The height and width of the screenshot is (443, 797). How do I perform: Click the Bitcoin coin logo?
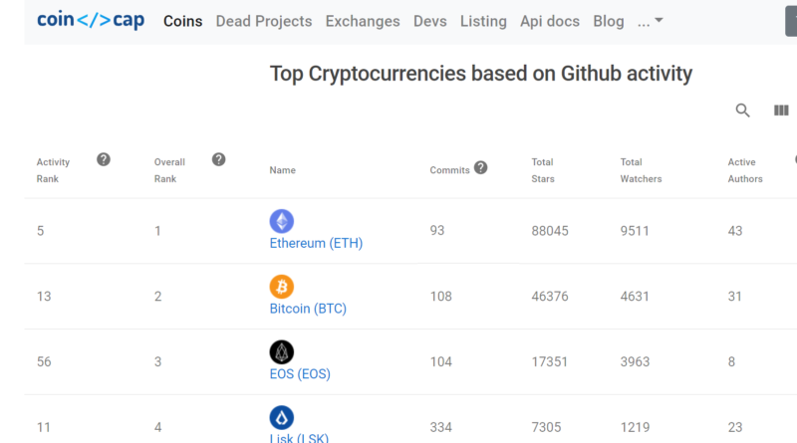pos(282,287)
